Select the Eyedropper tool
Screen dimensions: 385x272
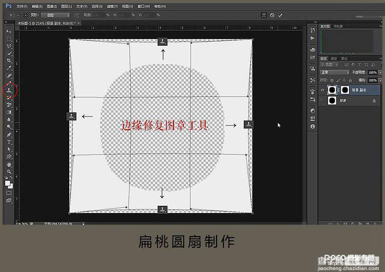coord(9,68)
